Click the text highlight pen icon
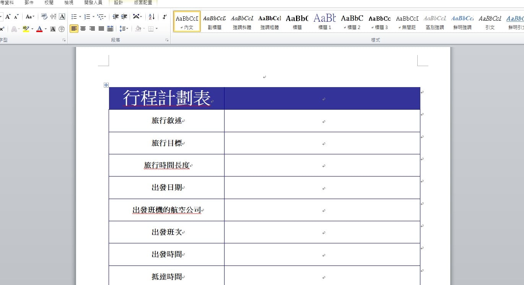524x285 pixels. 26,29
